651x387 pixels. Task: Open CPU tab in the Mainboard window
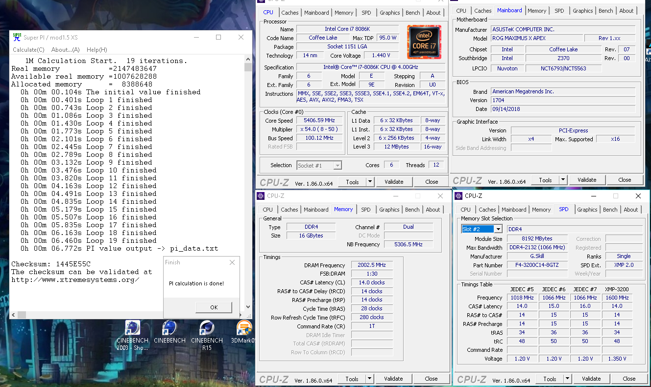(461, 11)
